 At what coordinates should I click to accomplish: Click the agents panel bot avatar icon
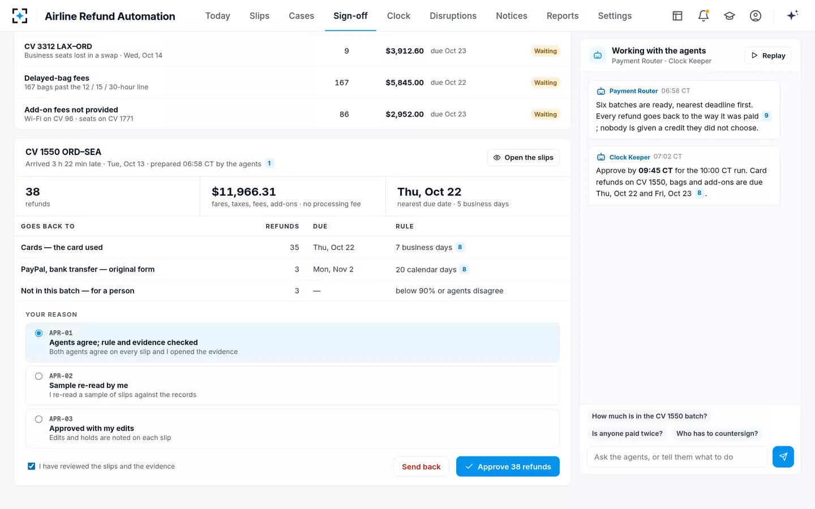pyautogui.click(x=598, y=55)
